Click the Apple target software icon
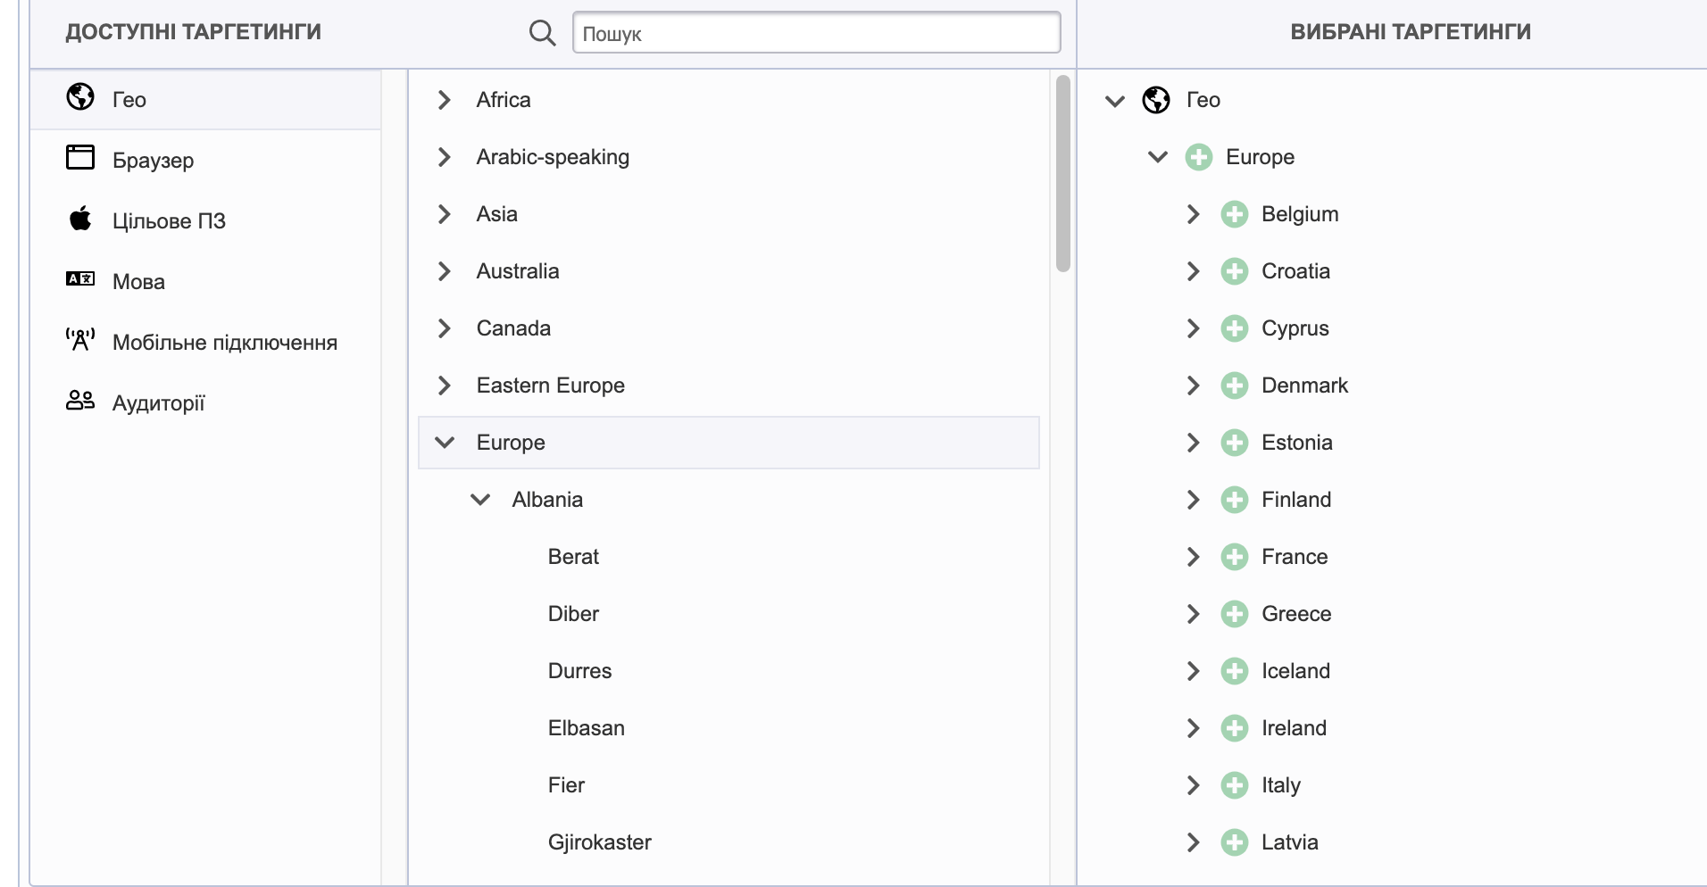The width and height of the screenshot is (1707, 887). pos(80,219)
